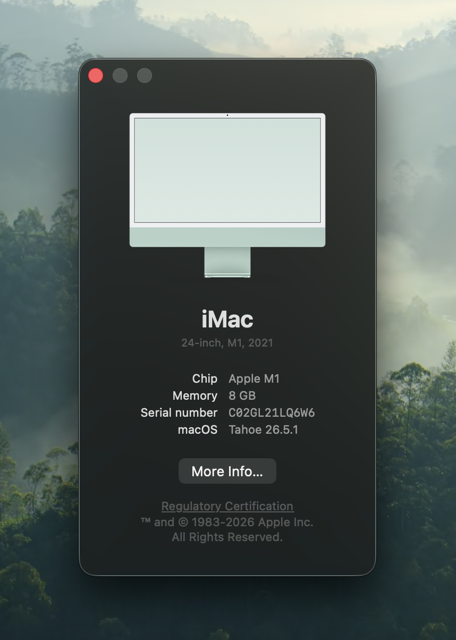Click the green iMac illustration
Viewport: 456px width, 640px height.
[x=227, y=195]
